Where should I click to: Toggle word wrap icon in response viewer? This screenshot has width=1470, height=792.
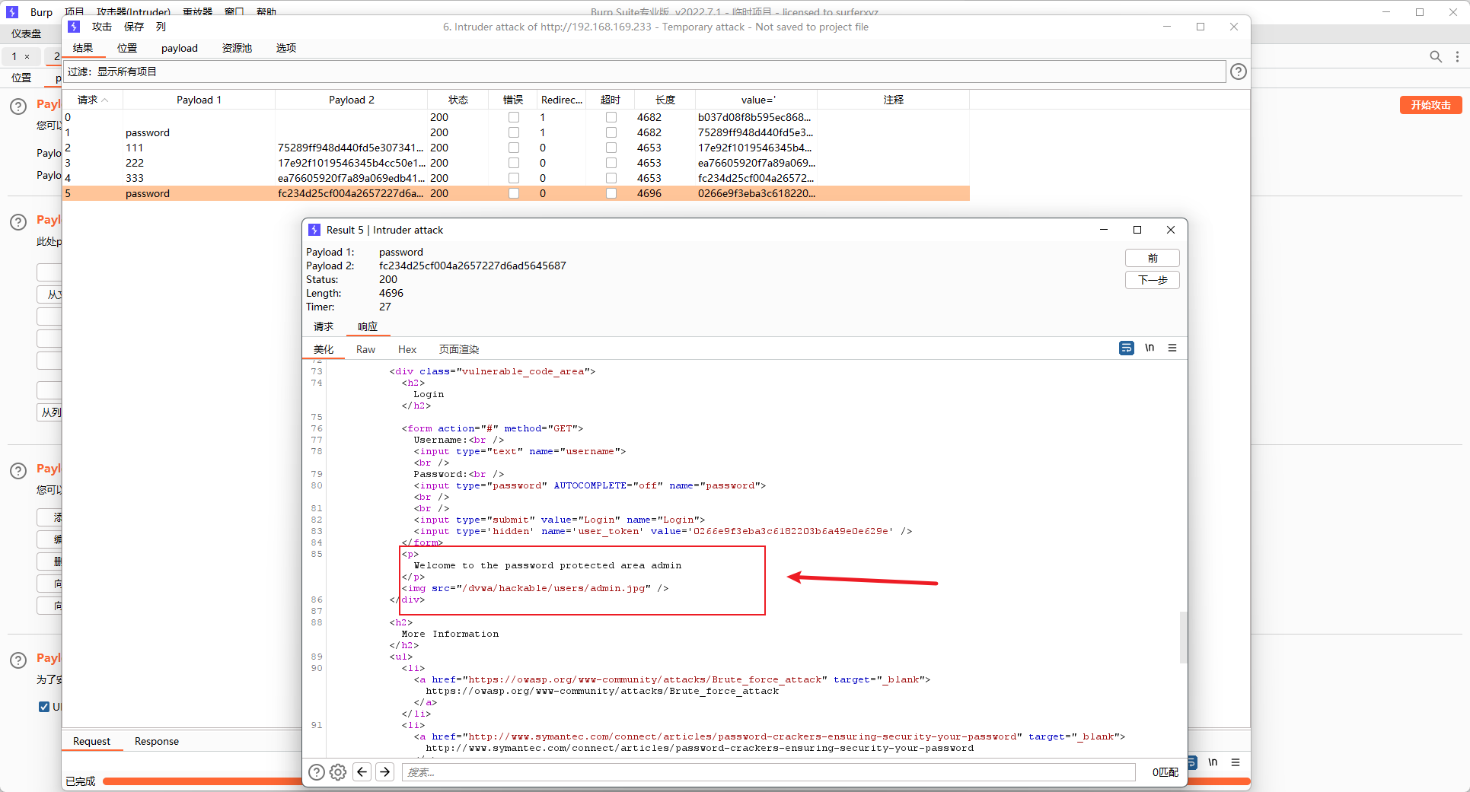(1127, 348)
